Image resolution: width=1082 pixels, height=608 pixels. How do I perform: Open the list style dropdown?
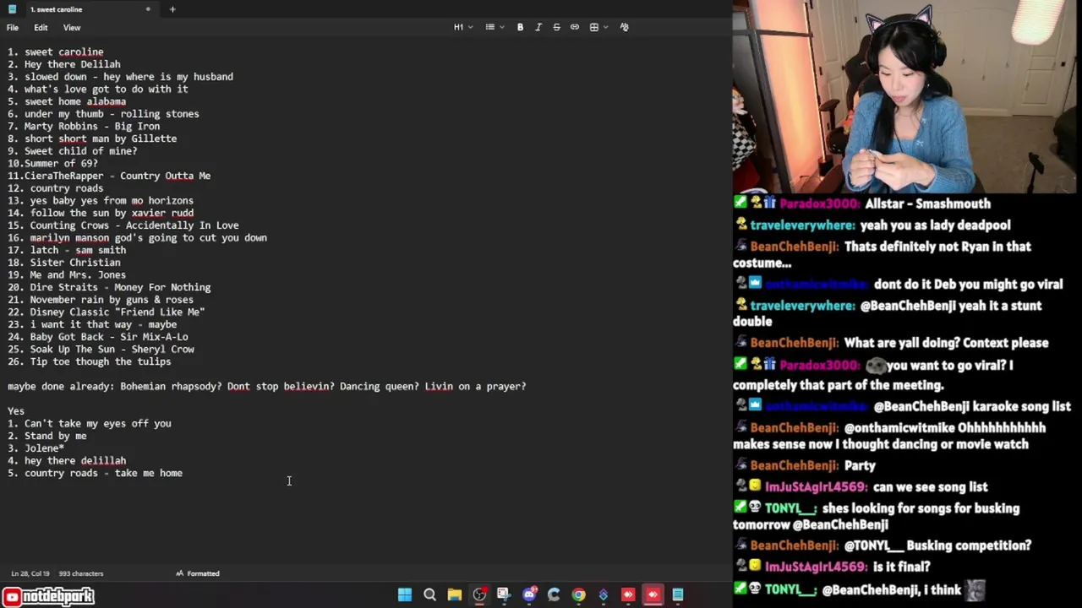[495, 27]
